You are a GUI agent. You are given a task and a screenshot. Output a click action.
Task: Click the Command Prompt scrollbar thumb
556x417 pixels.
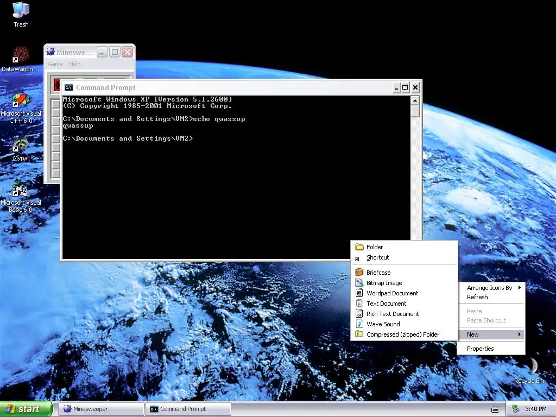[415, 111]
